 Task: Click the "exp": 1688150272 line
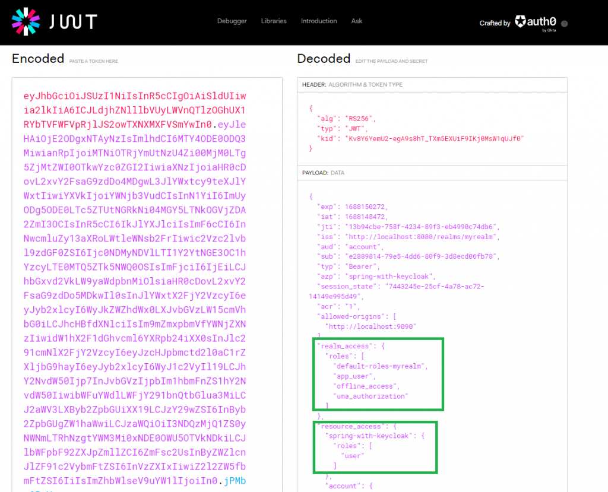[352, 207]
